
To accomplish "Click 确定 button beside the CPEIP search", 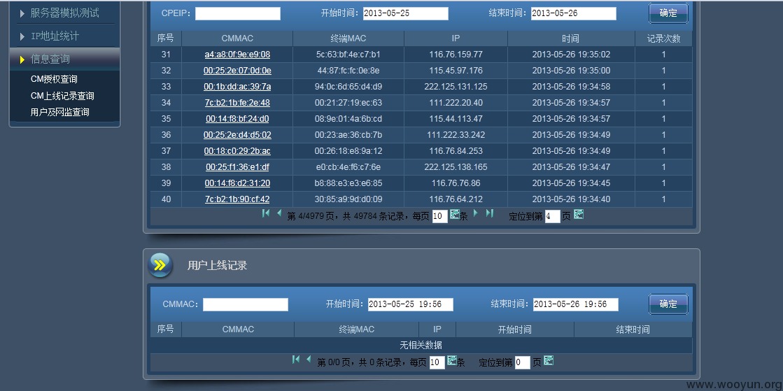I will click(x=668, y=13).
